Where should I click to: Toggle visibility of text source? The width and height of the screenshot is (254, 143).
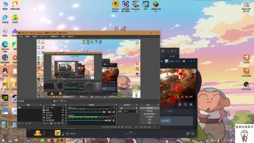pyautogui.click(x=63, y=107)
